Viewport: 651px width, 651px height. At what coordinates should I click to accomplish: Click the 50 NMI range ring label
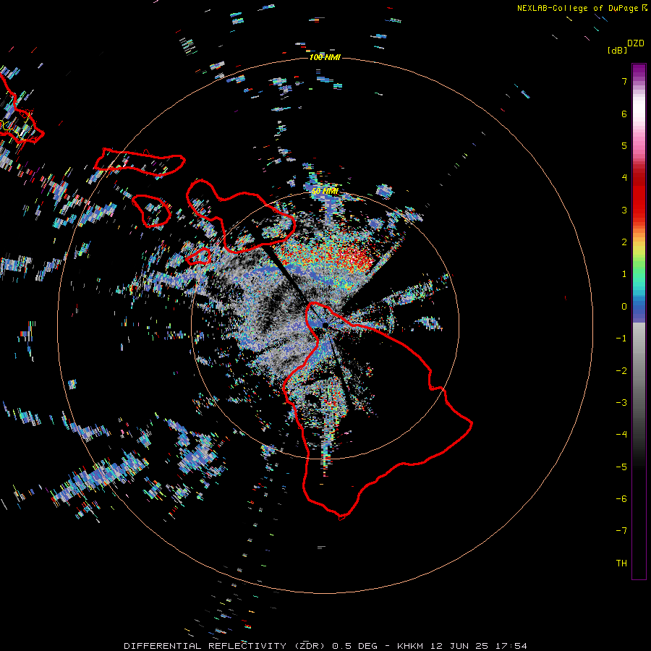click(x=325, y=191)
